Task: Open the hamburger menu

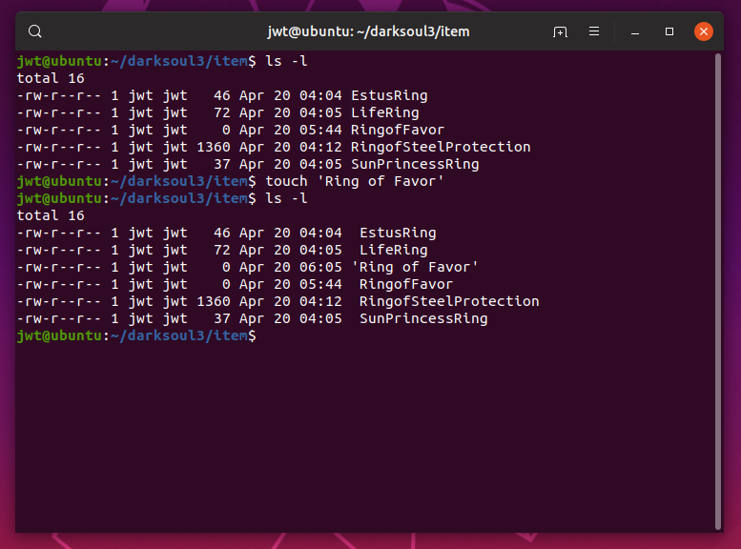Action: (x=594, y=31)
